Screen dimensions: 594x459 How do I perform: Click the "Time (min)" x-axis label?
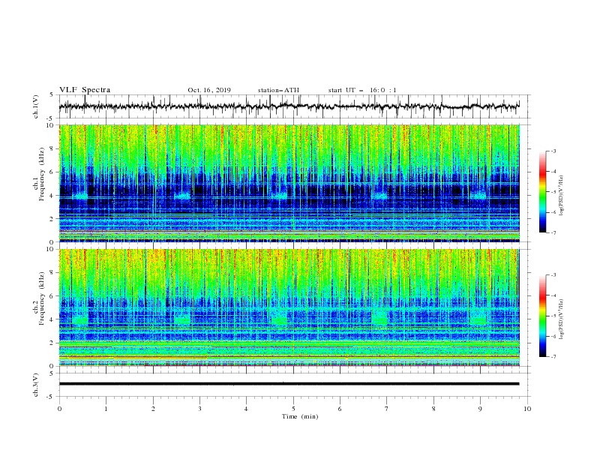[300, 416]
